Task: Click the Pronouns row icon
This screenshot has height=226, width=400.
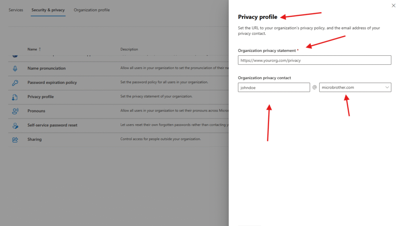Action: pyautogui.click(x=15, y=111)
